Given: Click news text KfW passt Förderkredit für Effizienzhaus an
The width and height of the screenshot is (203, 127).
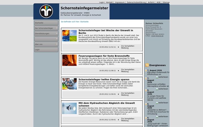Looking at the screenshot, I should tap(158, 73).
